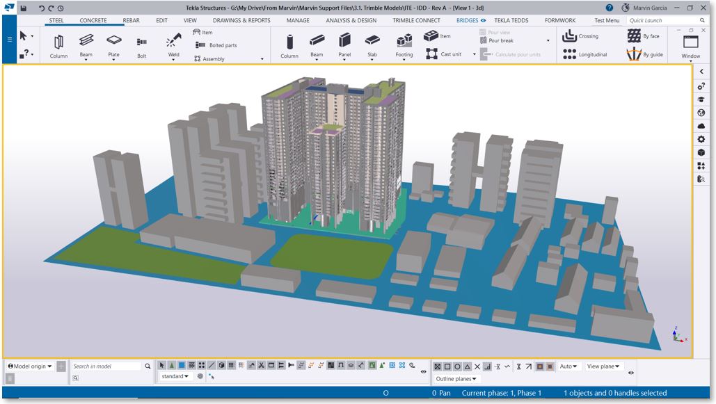Click the Pour break button
716x404 pixels.
pos(500,41)
